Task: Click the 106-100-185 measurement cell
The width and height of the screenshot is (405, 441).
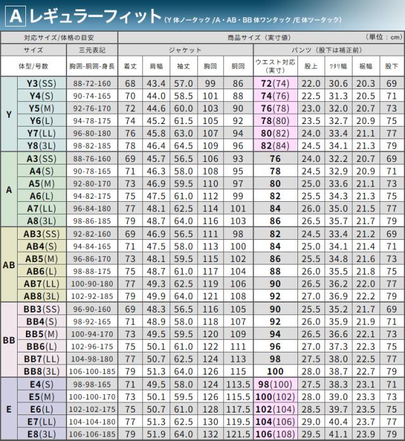Action: tap(92, 371)
